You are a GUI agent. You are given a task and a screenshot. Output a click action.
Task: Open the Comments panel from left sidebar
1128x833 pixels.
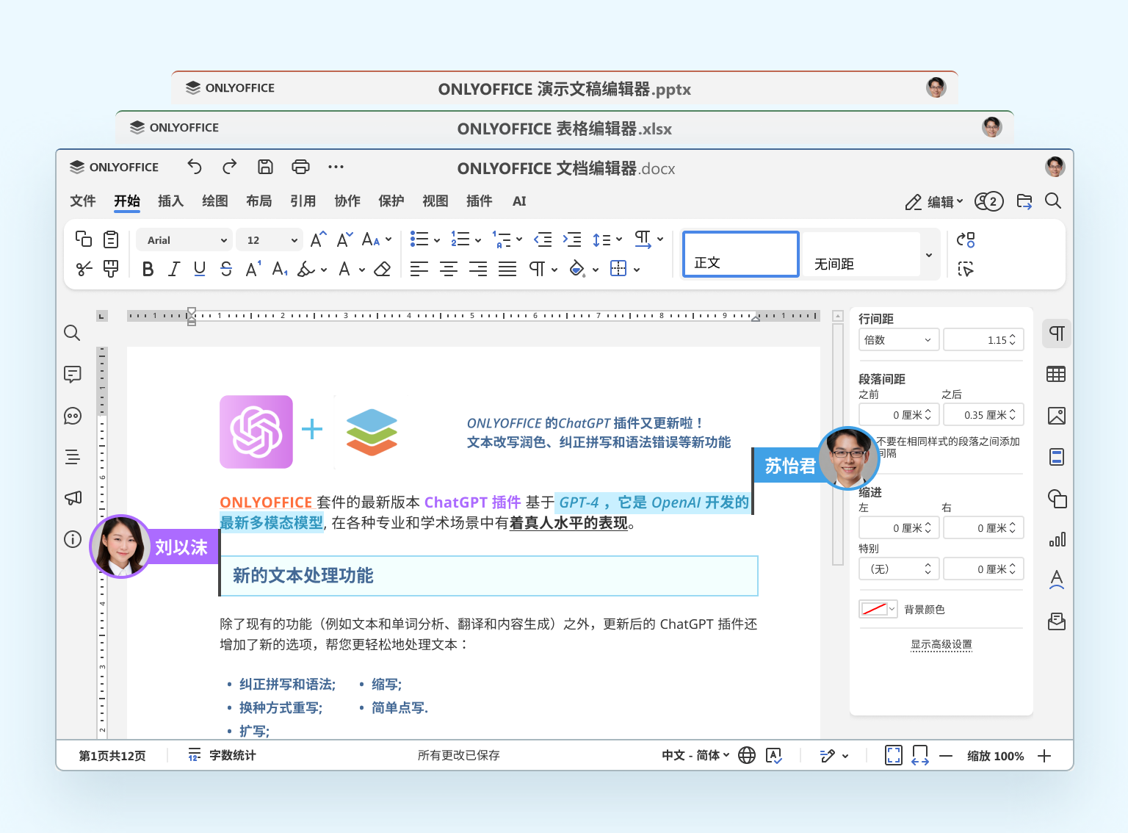coord(72,375)
